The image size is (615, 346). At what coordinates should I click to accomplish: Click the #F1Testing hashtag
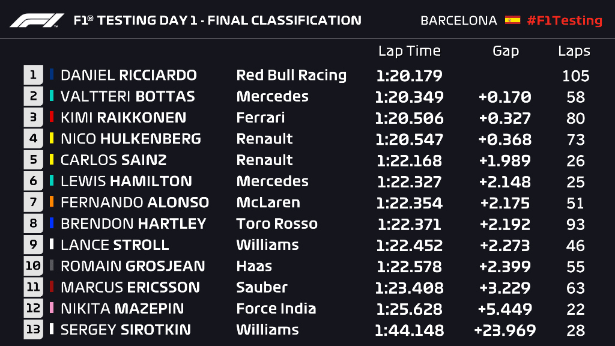(x=564, y=20)
